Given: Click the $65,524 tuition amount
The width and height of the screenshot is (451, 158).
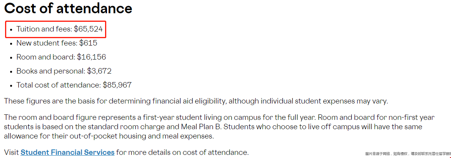Looking at the screenshot, I should (88, 29).
